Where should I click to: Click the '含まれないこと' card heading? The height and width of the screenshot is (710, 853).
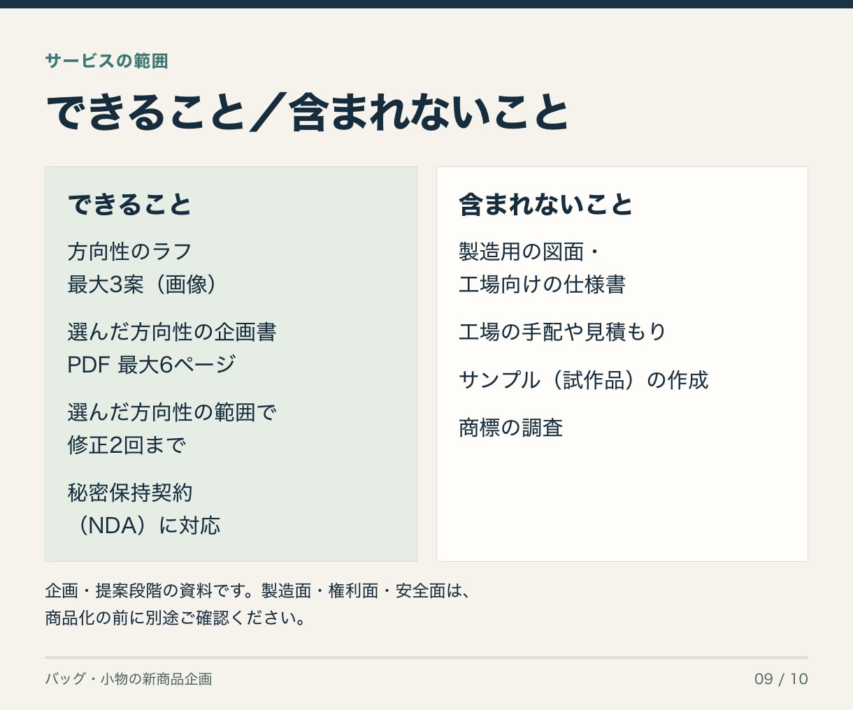[x=546, y=205]
